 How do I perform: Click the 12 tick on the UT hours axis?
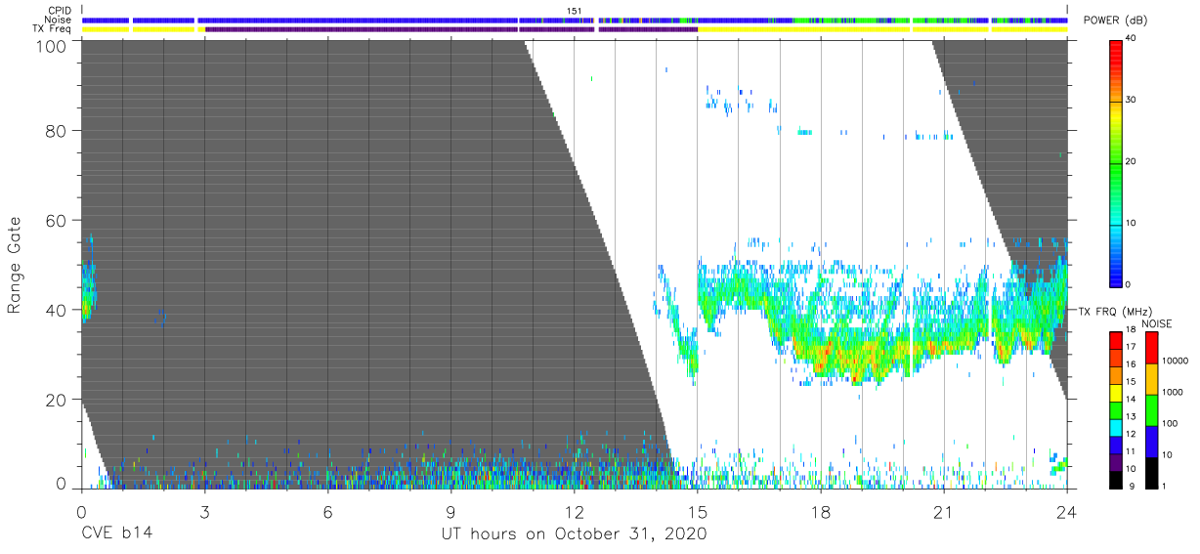click(x=575, y=512)
